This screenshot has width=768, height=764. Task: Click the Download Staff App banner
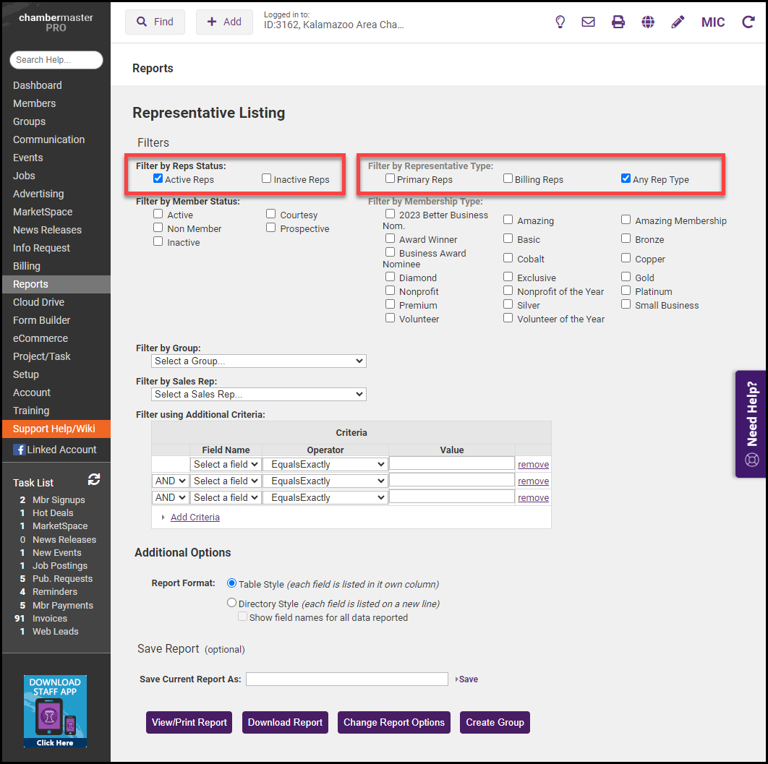[55, 711]
